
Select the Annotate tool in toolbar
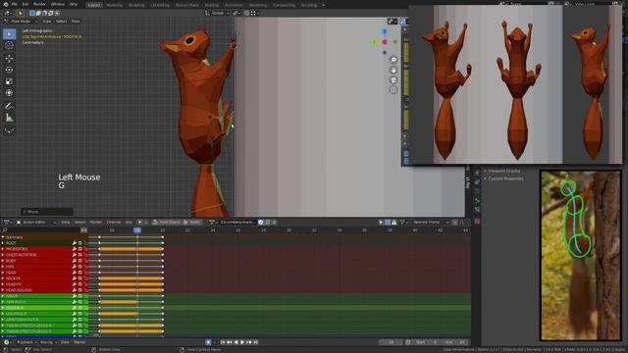coord(9,106)
